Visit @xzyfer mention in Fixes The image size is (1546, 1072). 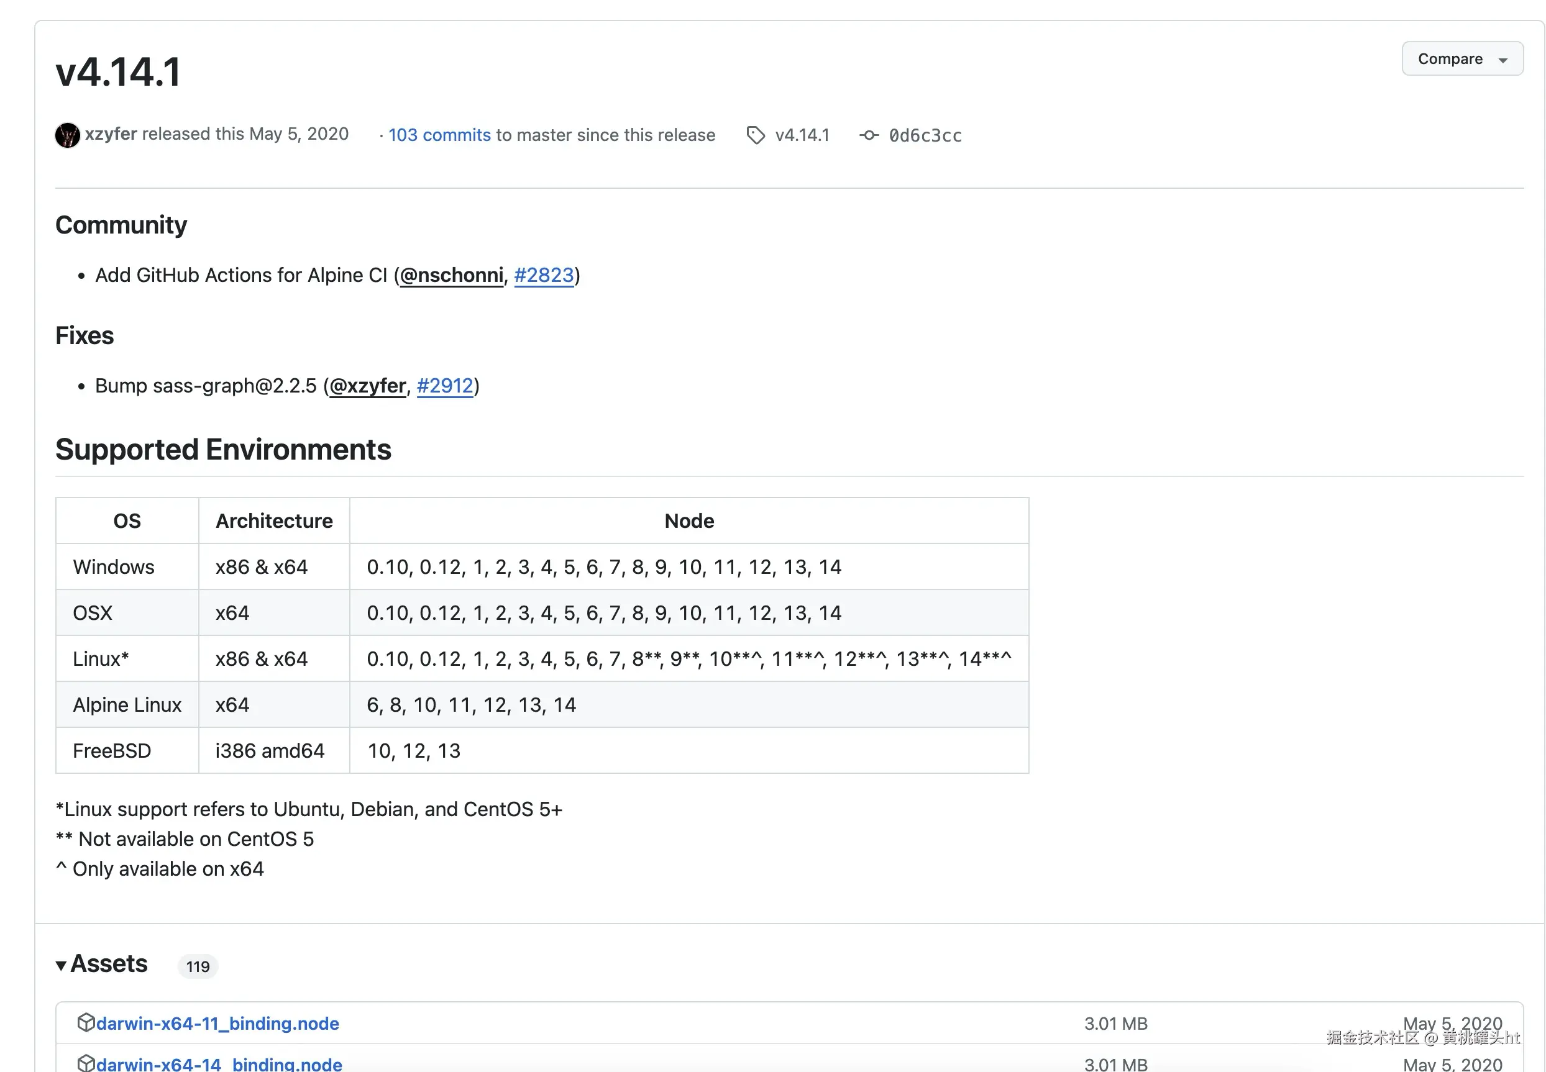(367, 386)
